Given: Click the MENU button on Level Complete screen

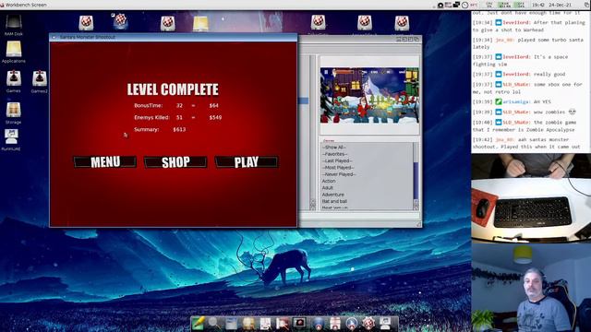Looking at the screenshot, I should 105,162.
